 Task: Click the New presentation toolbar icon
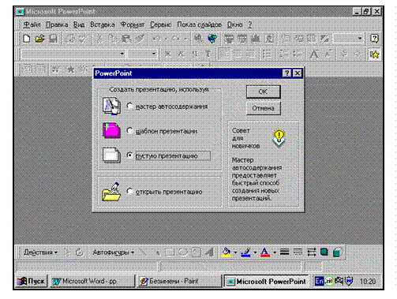[x=27, y=39]
